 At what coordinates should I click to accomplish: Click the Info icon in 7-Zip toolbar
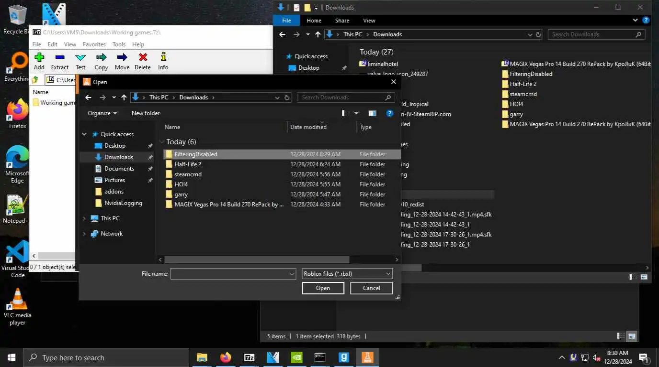point(163,57)
